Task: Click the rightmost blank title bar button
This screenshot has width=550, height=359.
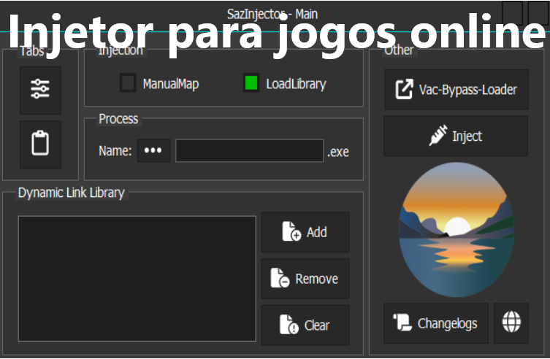Action: click(535, 13)
